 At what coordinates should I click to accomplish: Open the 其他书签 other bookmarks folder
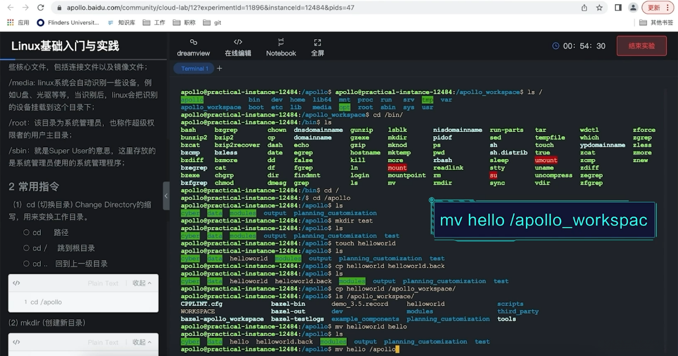656,23
